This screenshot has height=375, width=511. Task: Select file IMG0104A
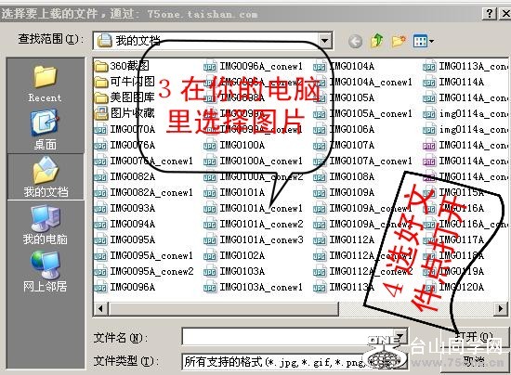344,66
